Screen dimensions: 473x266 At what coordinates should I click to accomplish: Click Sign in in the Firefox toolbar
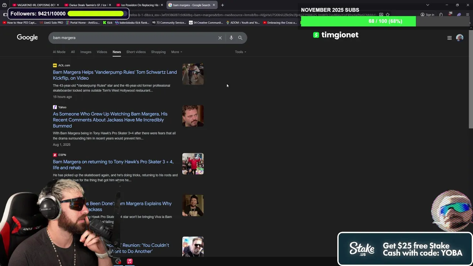[x=428, y=15]
